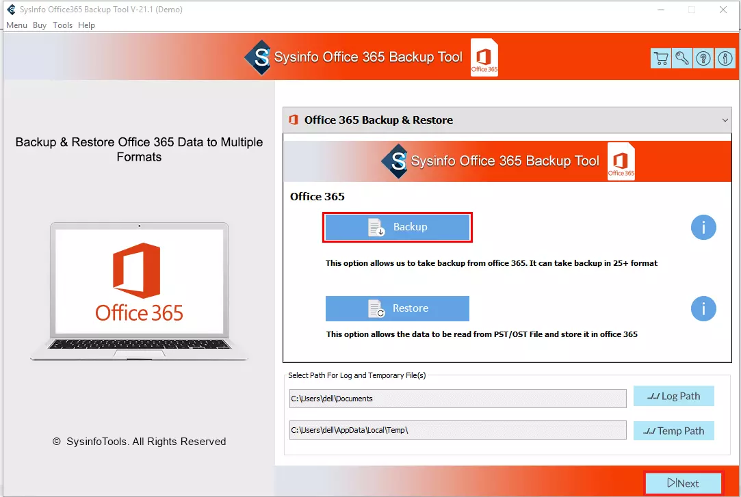Image resolution: width=741 pixels, height=497 pixels.
Task: Click the backup description about 25+ format
Action: pos(491,263)
